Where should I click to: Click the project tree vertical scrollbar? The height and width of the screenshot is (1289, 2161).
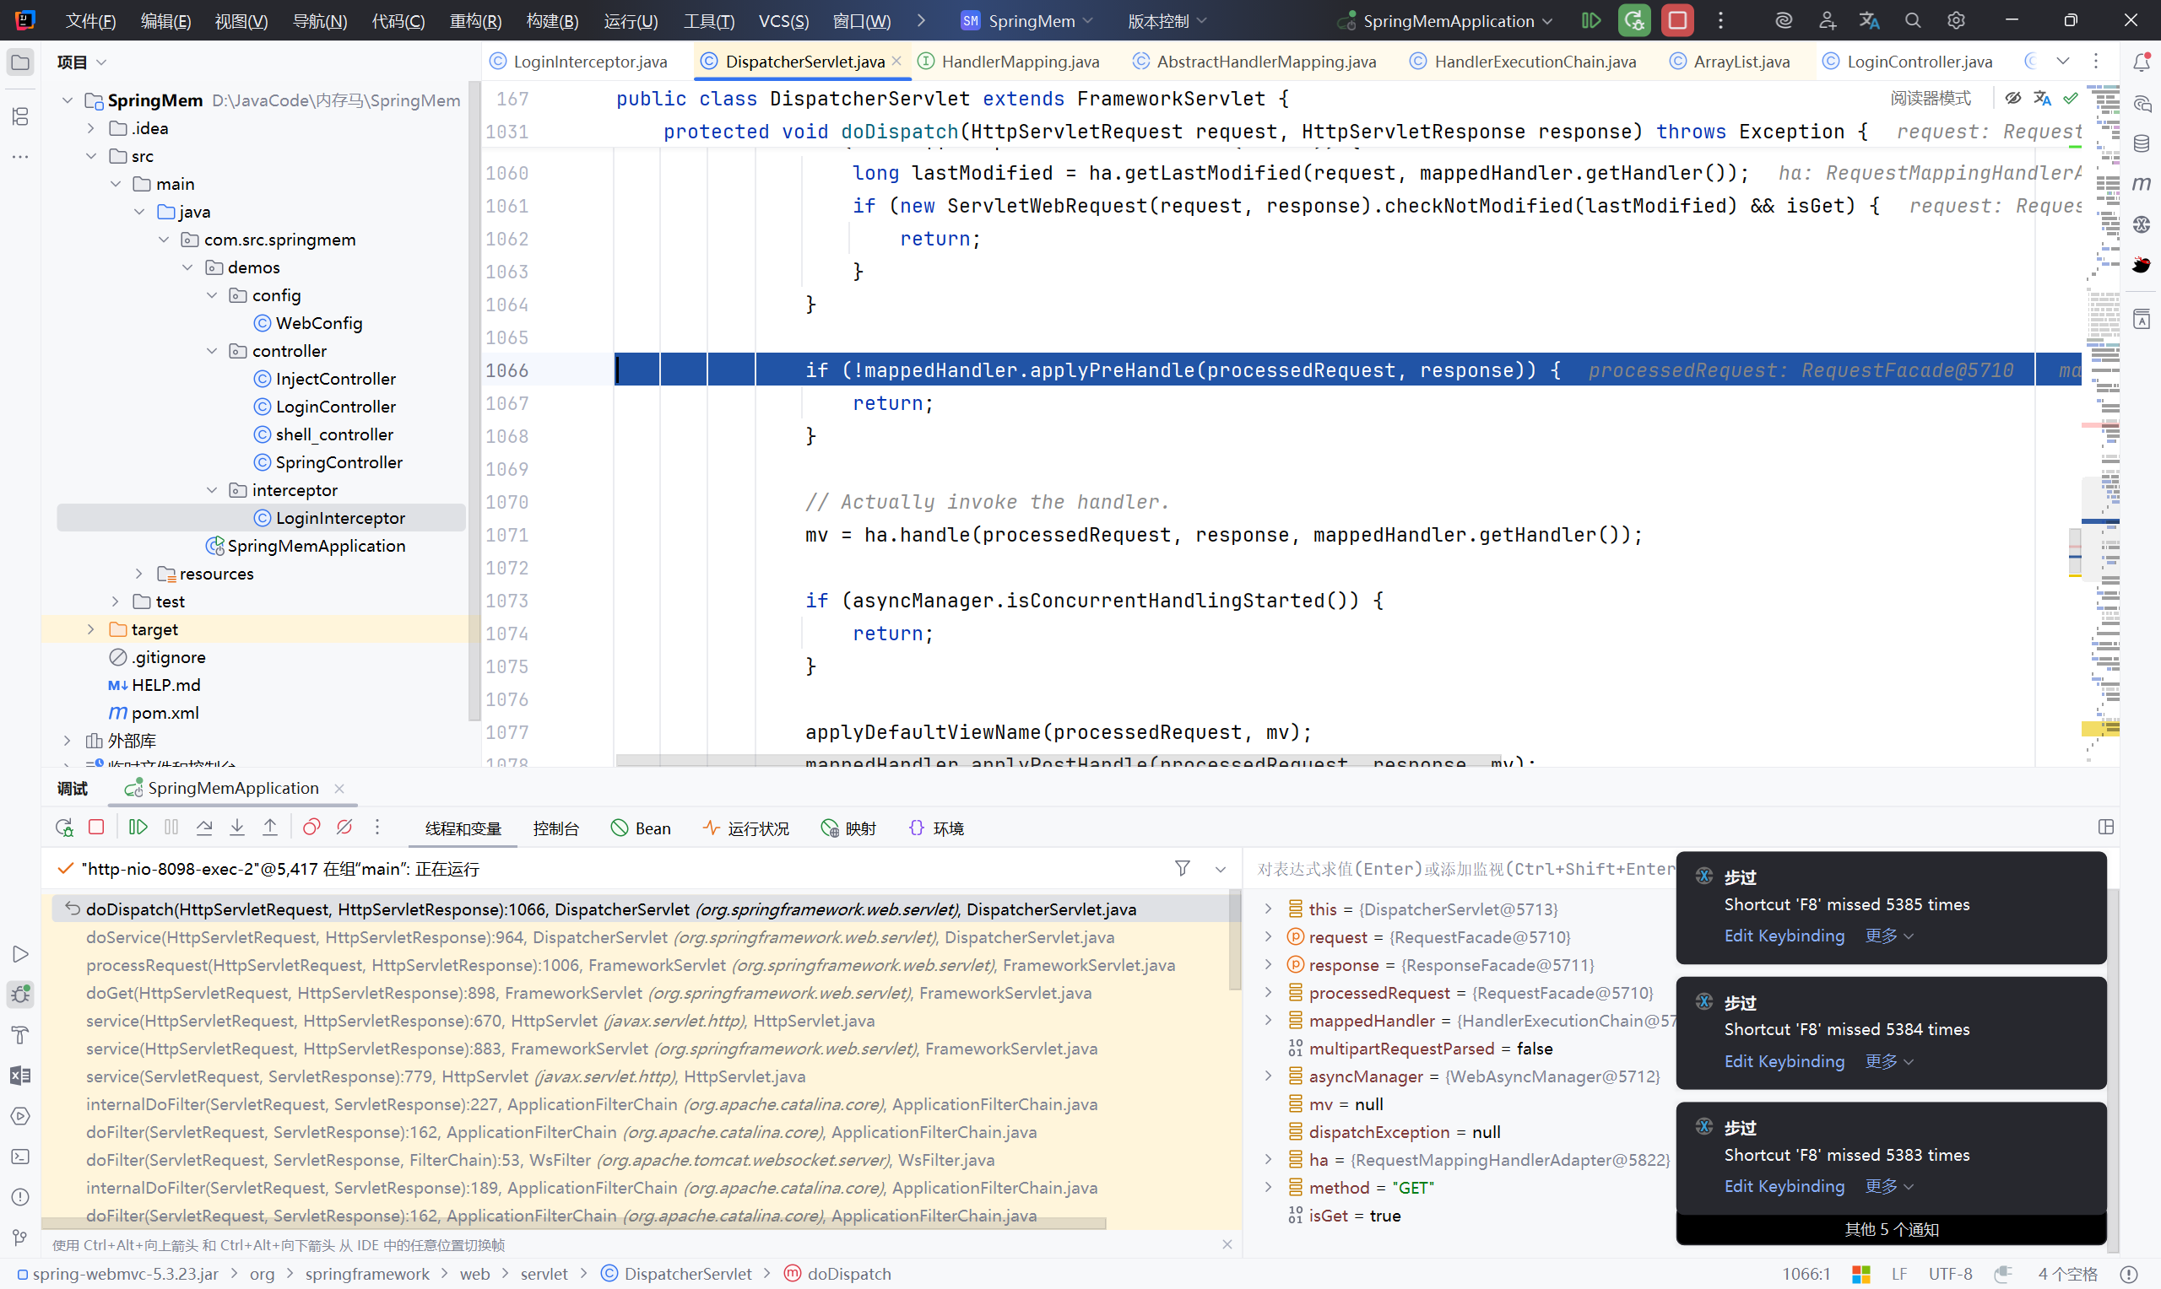pyautogui.click(x=474, y=400)
